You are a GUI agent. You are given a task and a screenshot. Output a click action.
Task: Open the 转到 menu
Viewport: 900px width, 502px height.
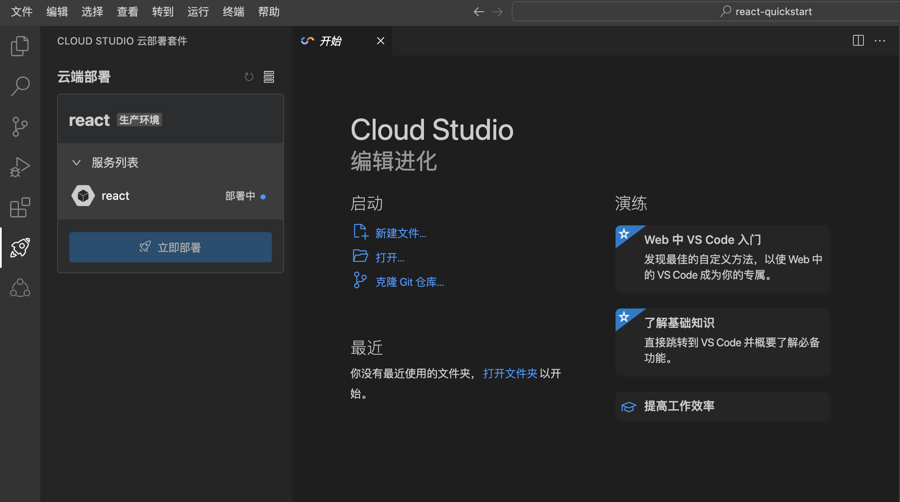(x=163, y=12)
